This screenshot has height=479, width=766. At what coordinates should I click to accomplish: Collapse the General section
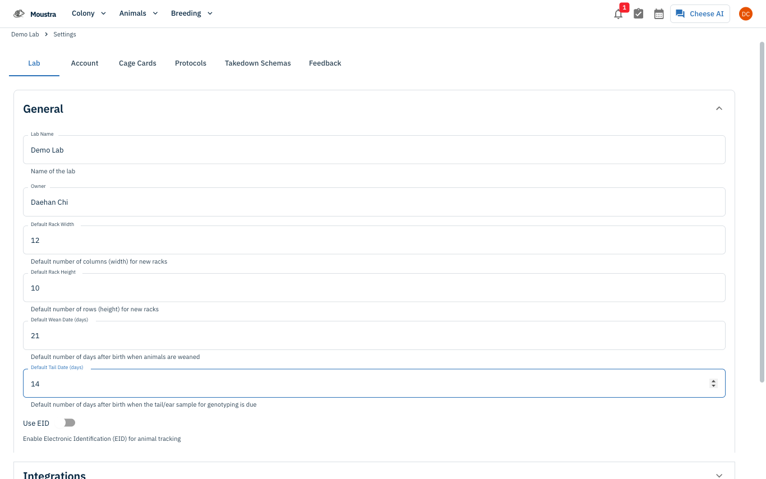[x=719, y=108]
